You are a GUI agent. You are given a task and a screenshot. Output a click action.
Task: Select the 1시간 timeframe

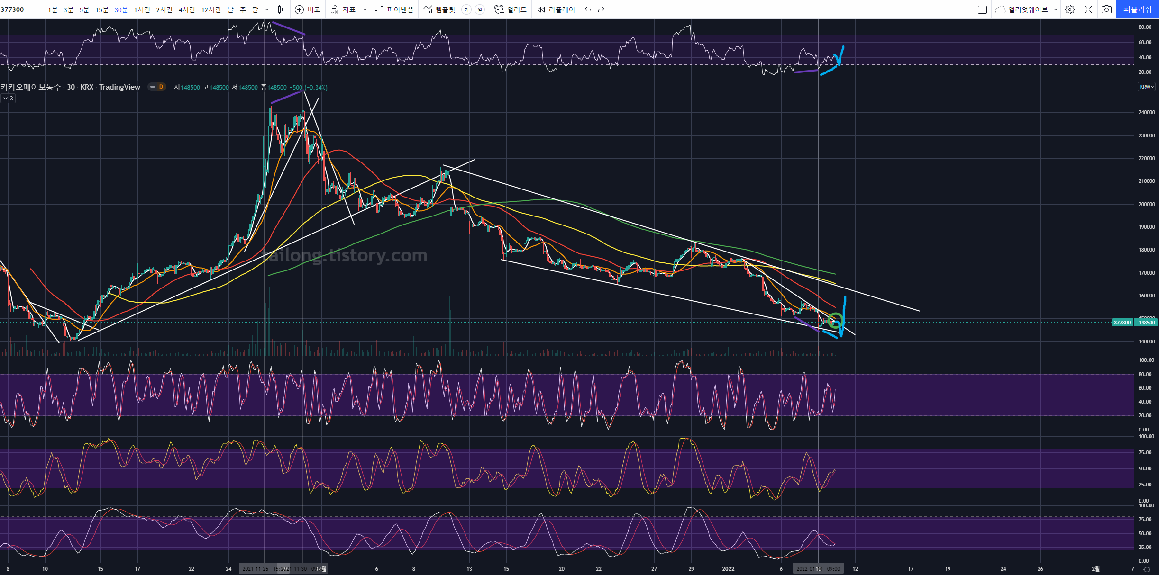click(142, 9)
